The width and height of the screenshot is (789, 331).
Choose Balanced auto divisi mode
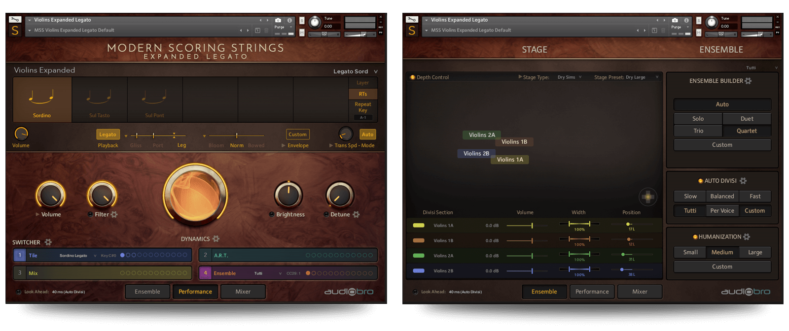(722, 196)
